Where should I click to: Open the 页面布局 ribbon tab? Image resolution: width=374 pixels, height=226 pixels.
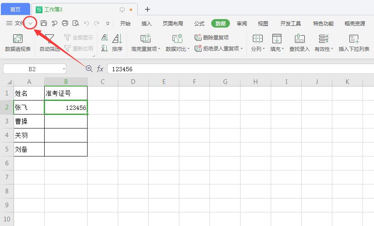(173, 23)
